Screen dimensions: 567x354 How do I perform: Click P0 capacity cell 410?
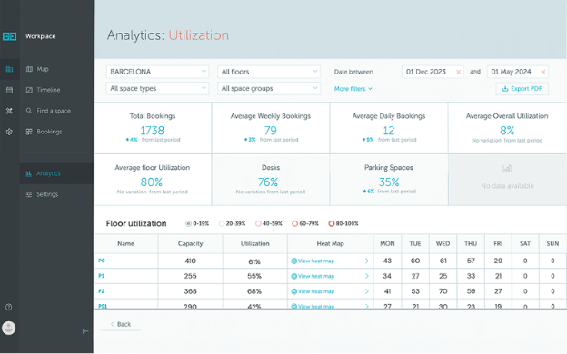click(x=190, y=261)
